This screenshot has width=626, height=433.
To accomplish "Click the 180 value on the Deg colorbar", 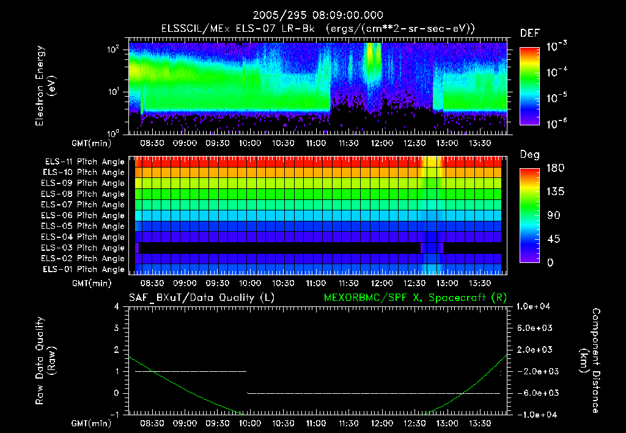I will (x=555, y=168).
